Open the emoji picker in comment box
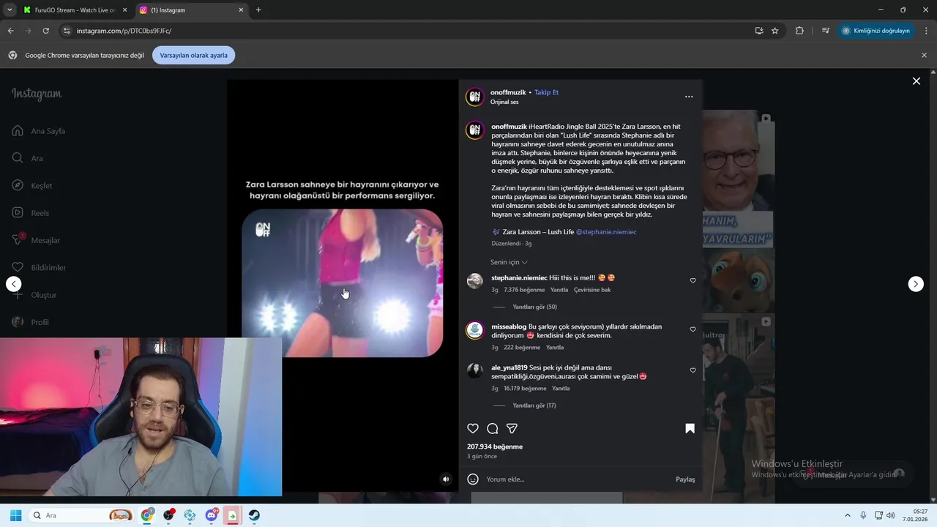937x527 pixels. [x=473, y=479]
